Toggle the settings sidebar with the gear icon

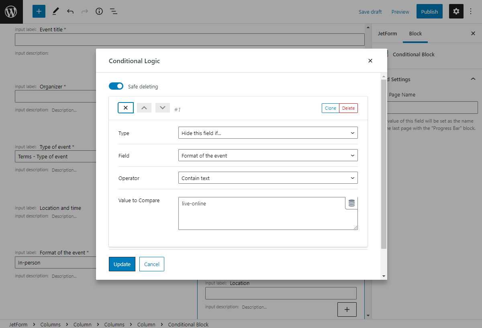coord(456,11)
